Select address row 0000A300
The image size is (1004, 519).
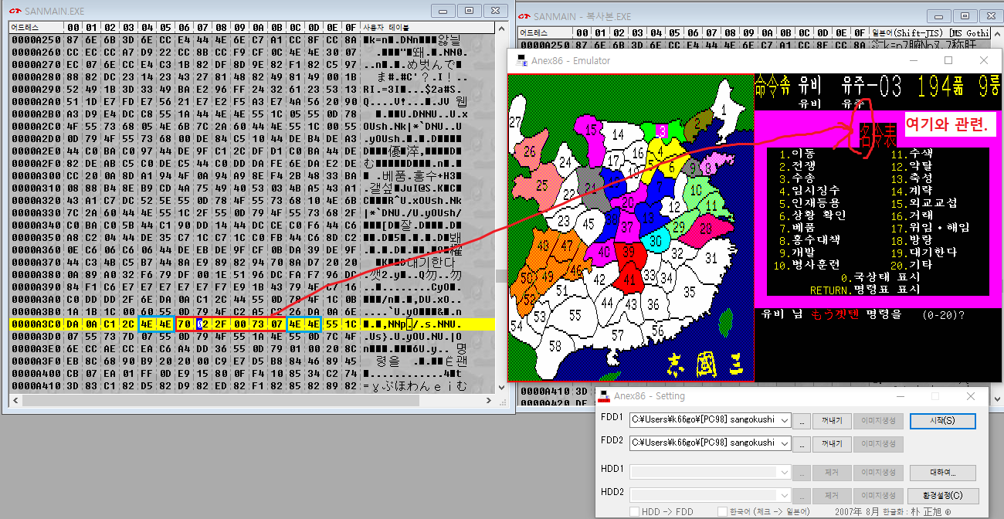click(252, 175)
